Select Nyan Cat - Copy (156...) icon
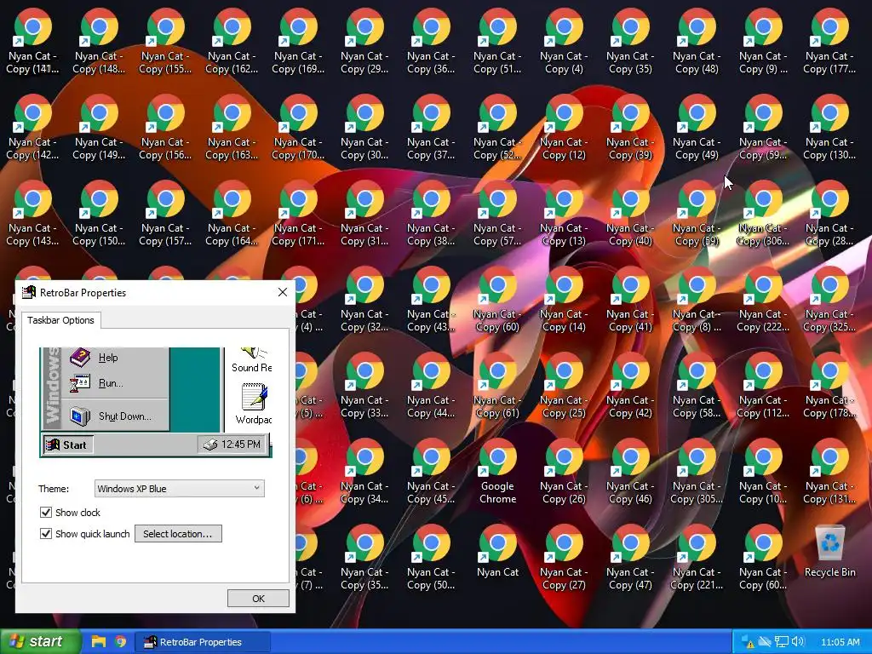The height and width of the screenshot is (654, 872). tap(165, 128)
